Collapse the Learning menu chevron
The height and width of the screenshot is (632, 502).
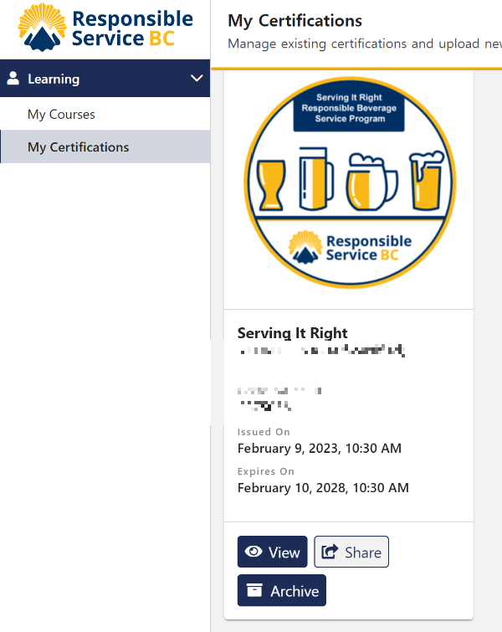tap(197, 78)
